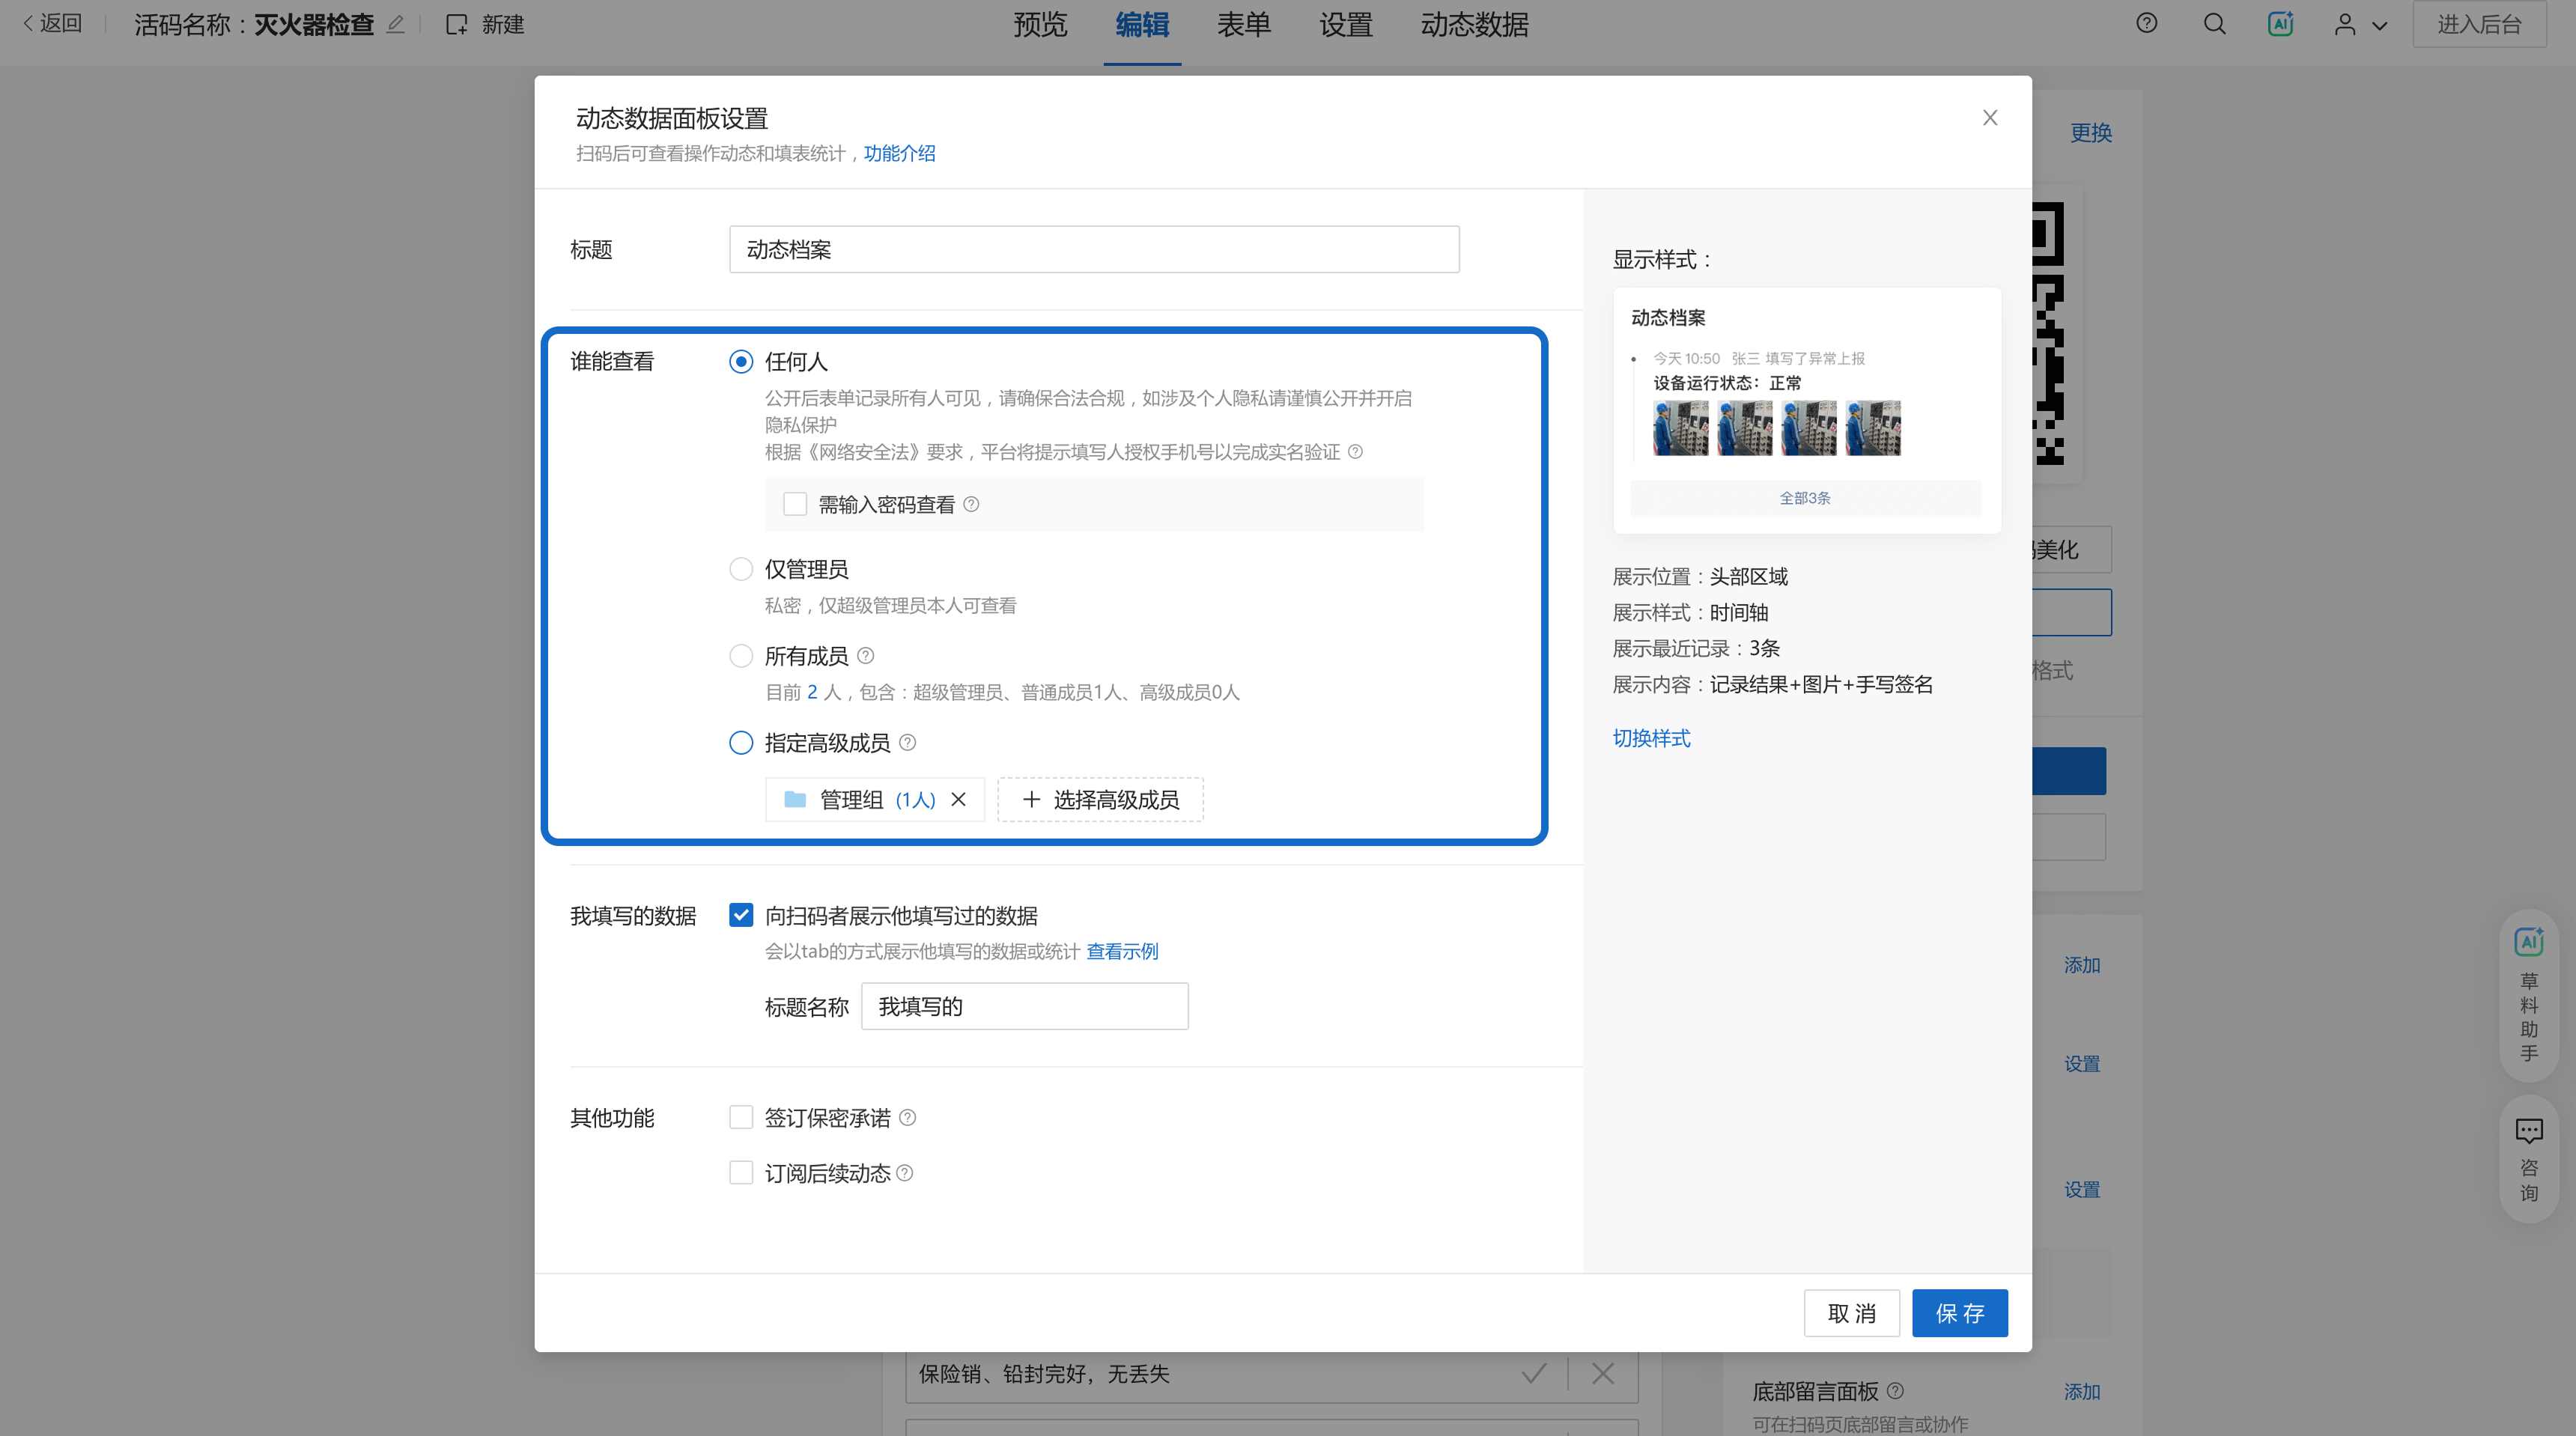Open the help question-mark icon in the top bar
The image size is (2576, 1436).
2146,24
